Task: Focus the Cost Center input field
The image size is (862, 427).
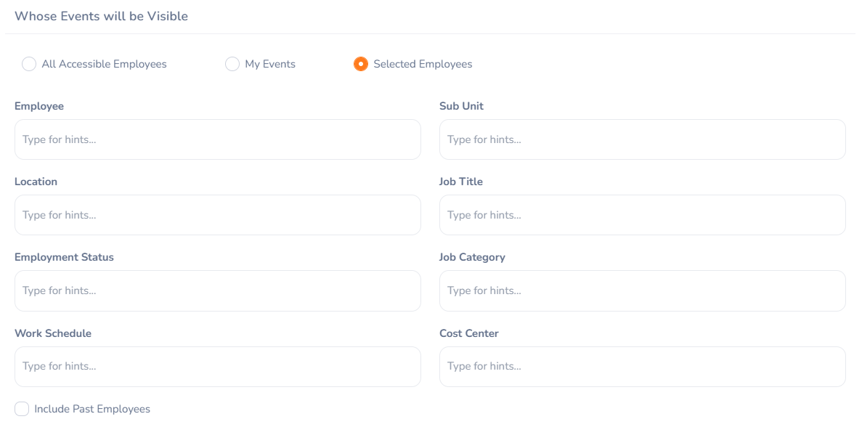Action: tap(642, 366)
